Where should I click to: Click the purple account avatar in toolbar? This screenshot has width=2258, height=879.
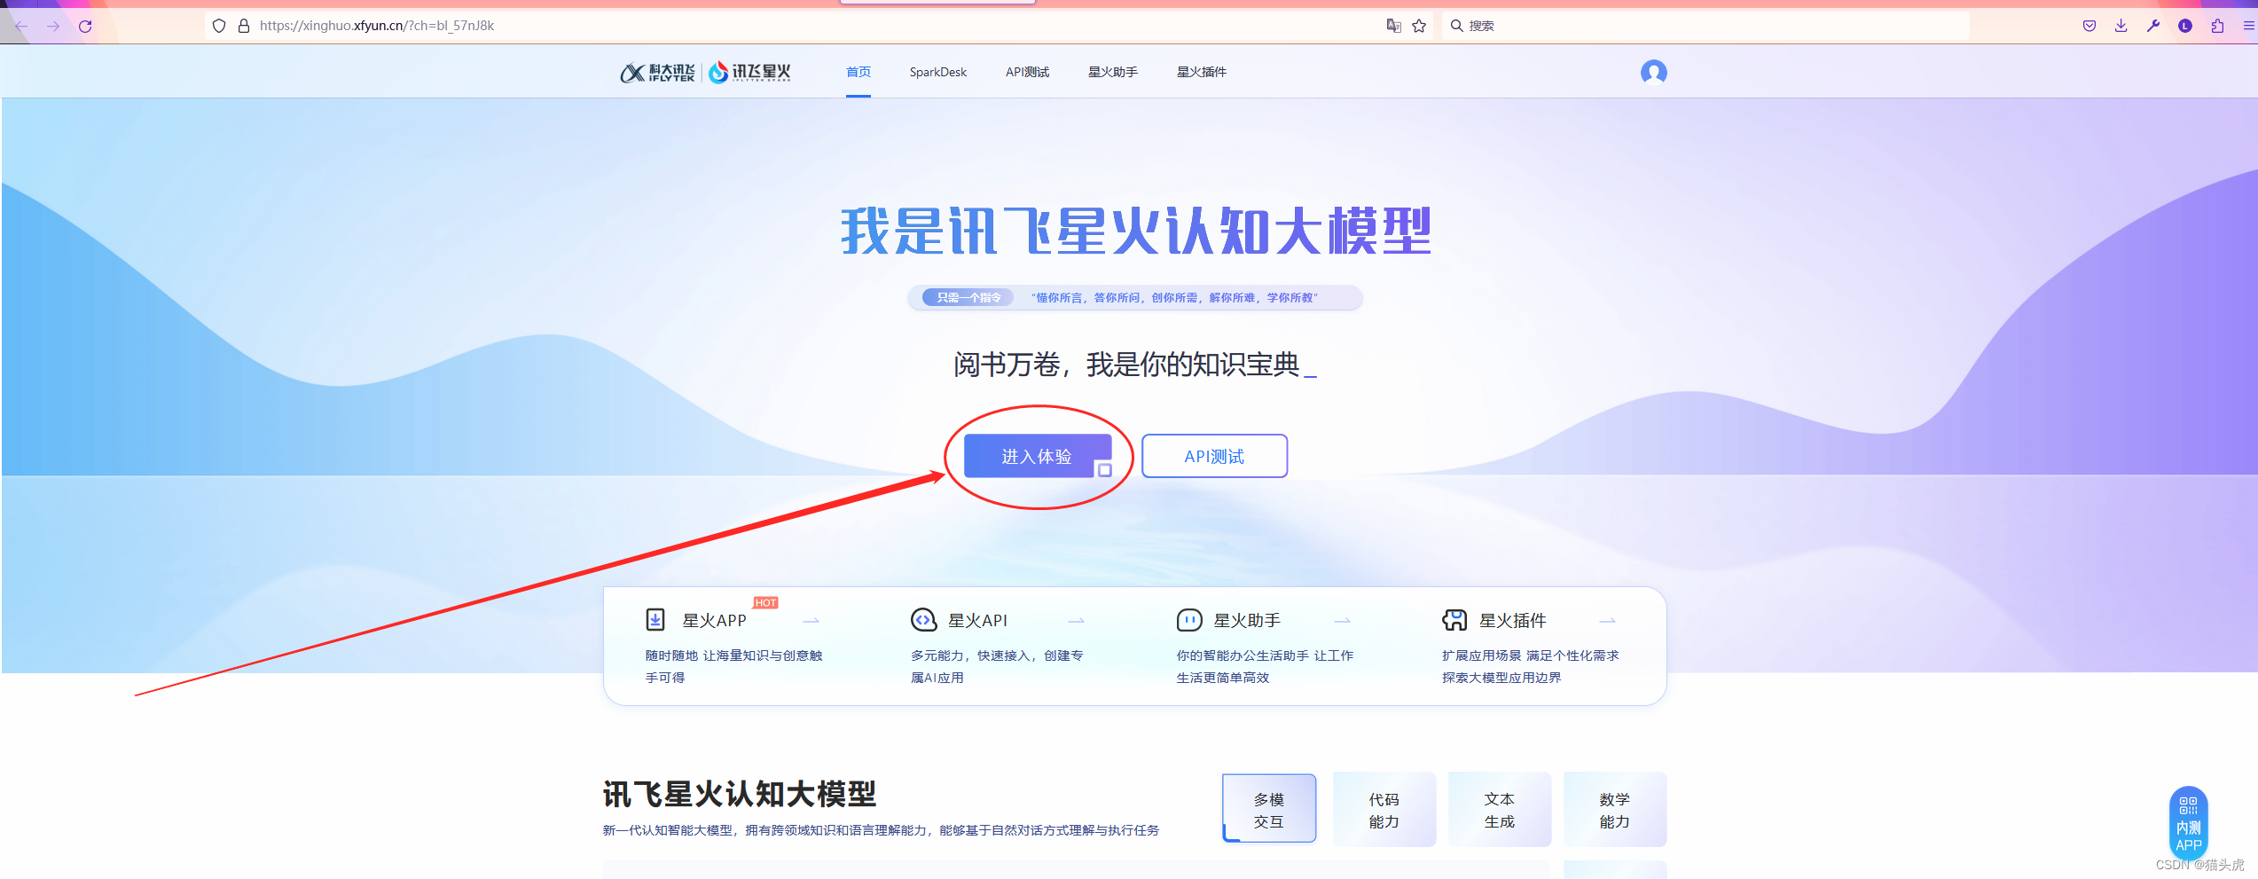click(x=2185, y=26)
